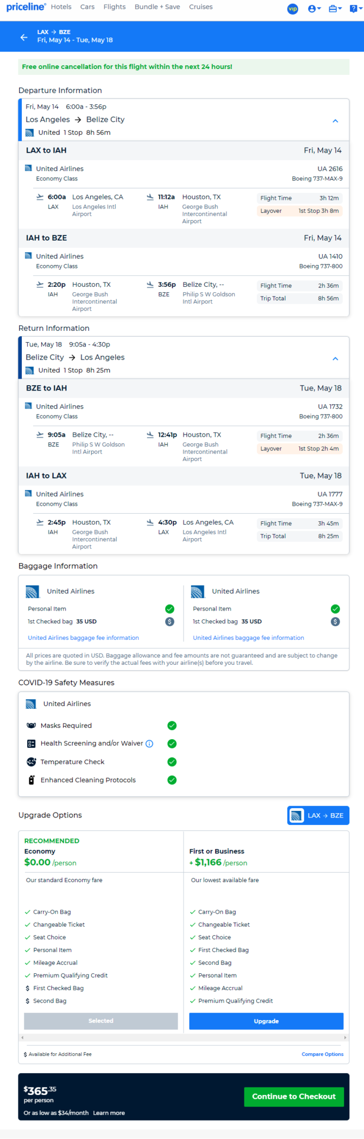This screenshot has width=364, height=1139.
Task: Click the left arrow of the upgrade options scrollbar
Action: pos(22,1037)
